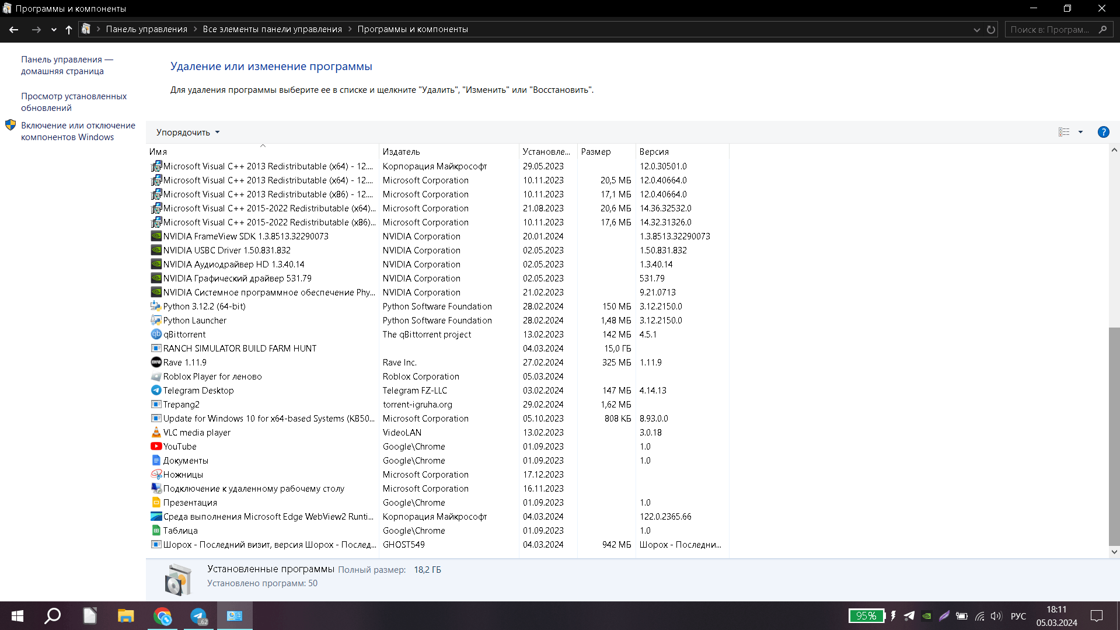Click the network Wi-Fi tray icon
1120x630 pixels.
pyautogui.click(x=979, y=616)
